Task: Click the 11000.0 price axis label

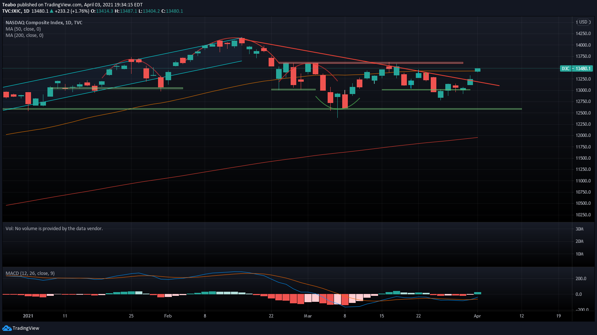Action: (x=583, y=181)
